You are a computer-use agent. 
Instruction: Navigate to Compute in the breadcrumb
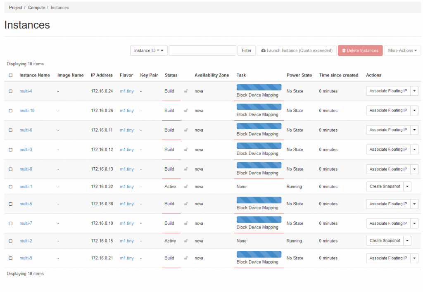pyautogui.click(x=36, y=7)
